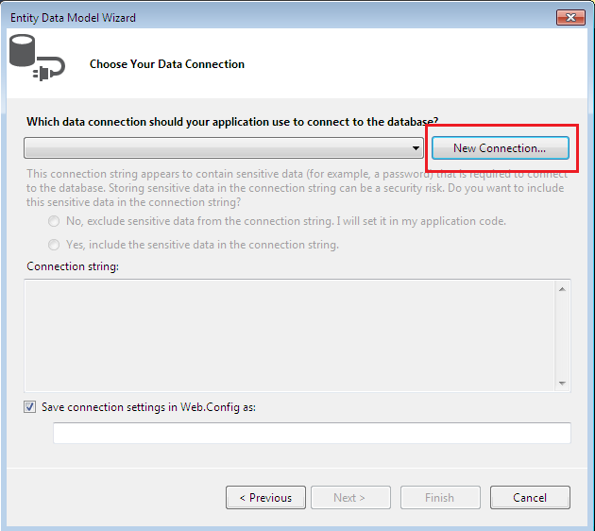
Task: Click the database plug icon in header
Action: [37, 58]
